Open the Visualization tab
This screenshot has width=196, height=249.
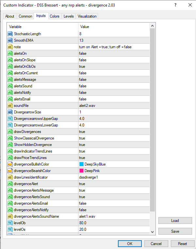[x=87, y=16]
